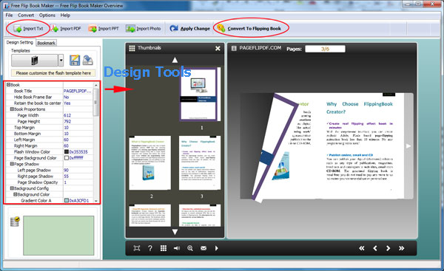The height and width of the screenshot is (271, 444).
Task: Click the zoom in magnifier icon
Action: coord(190,248)
